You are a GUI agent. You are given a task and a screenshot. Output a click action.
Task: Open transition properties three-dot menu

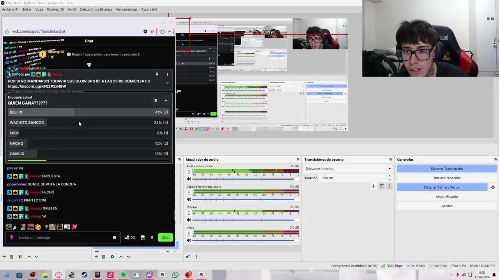click(x=389, y=186)
